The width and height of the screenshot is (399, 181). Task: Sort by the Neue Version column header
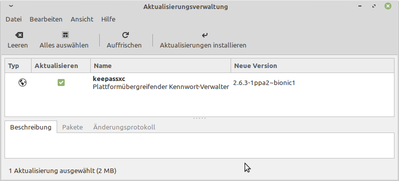312,65
